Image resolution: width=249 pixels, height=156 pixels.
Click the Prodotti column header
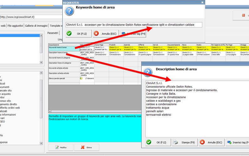pos(116,45)
